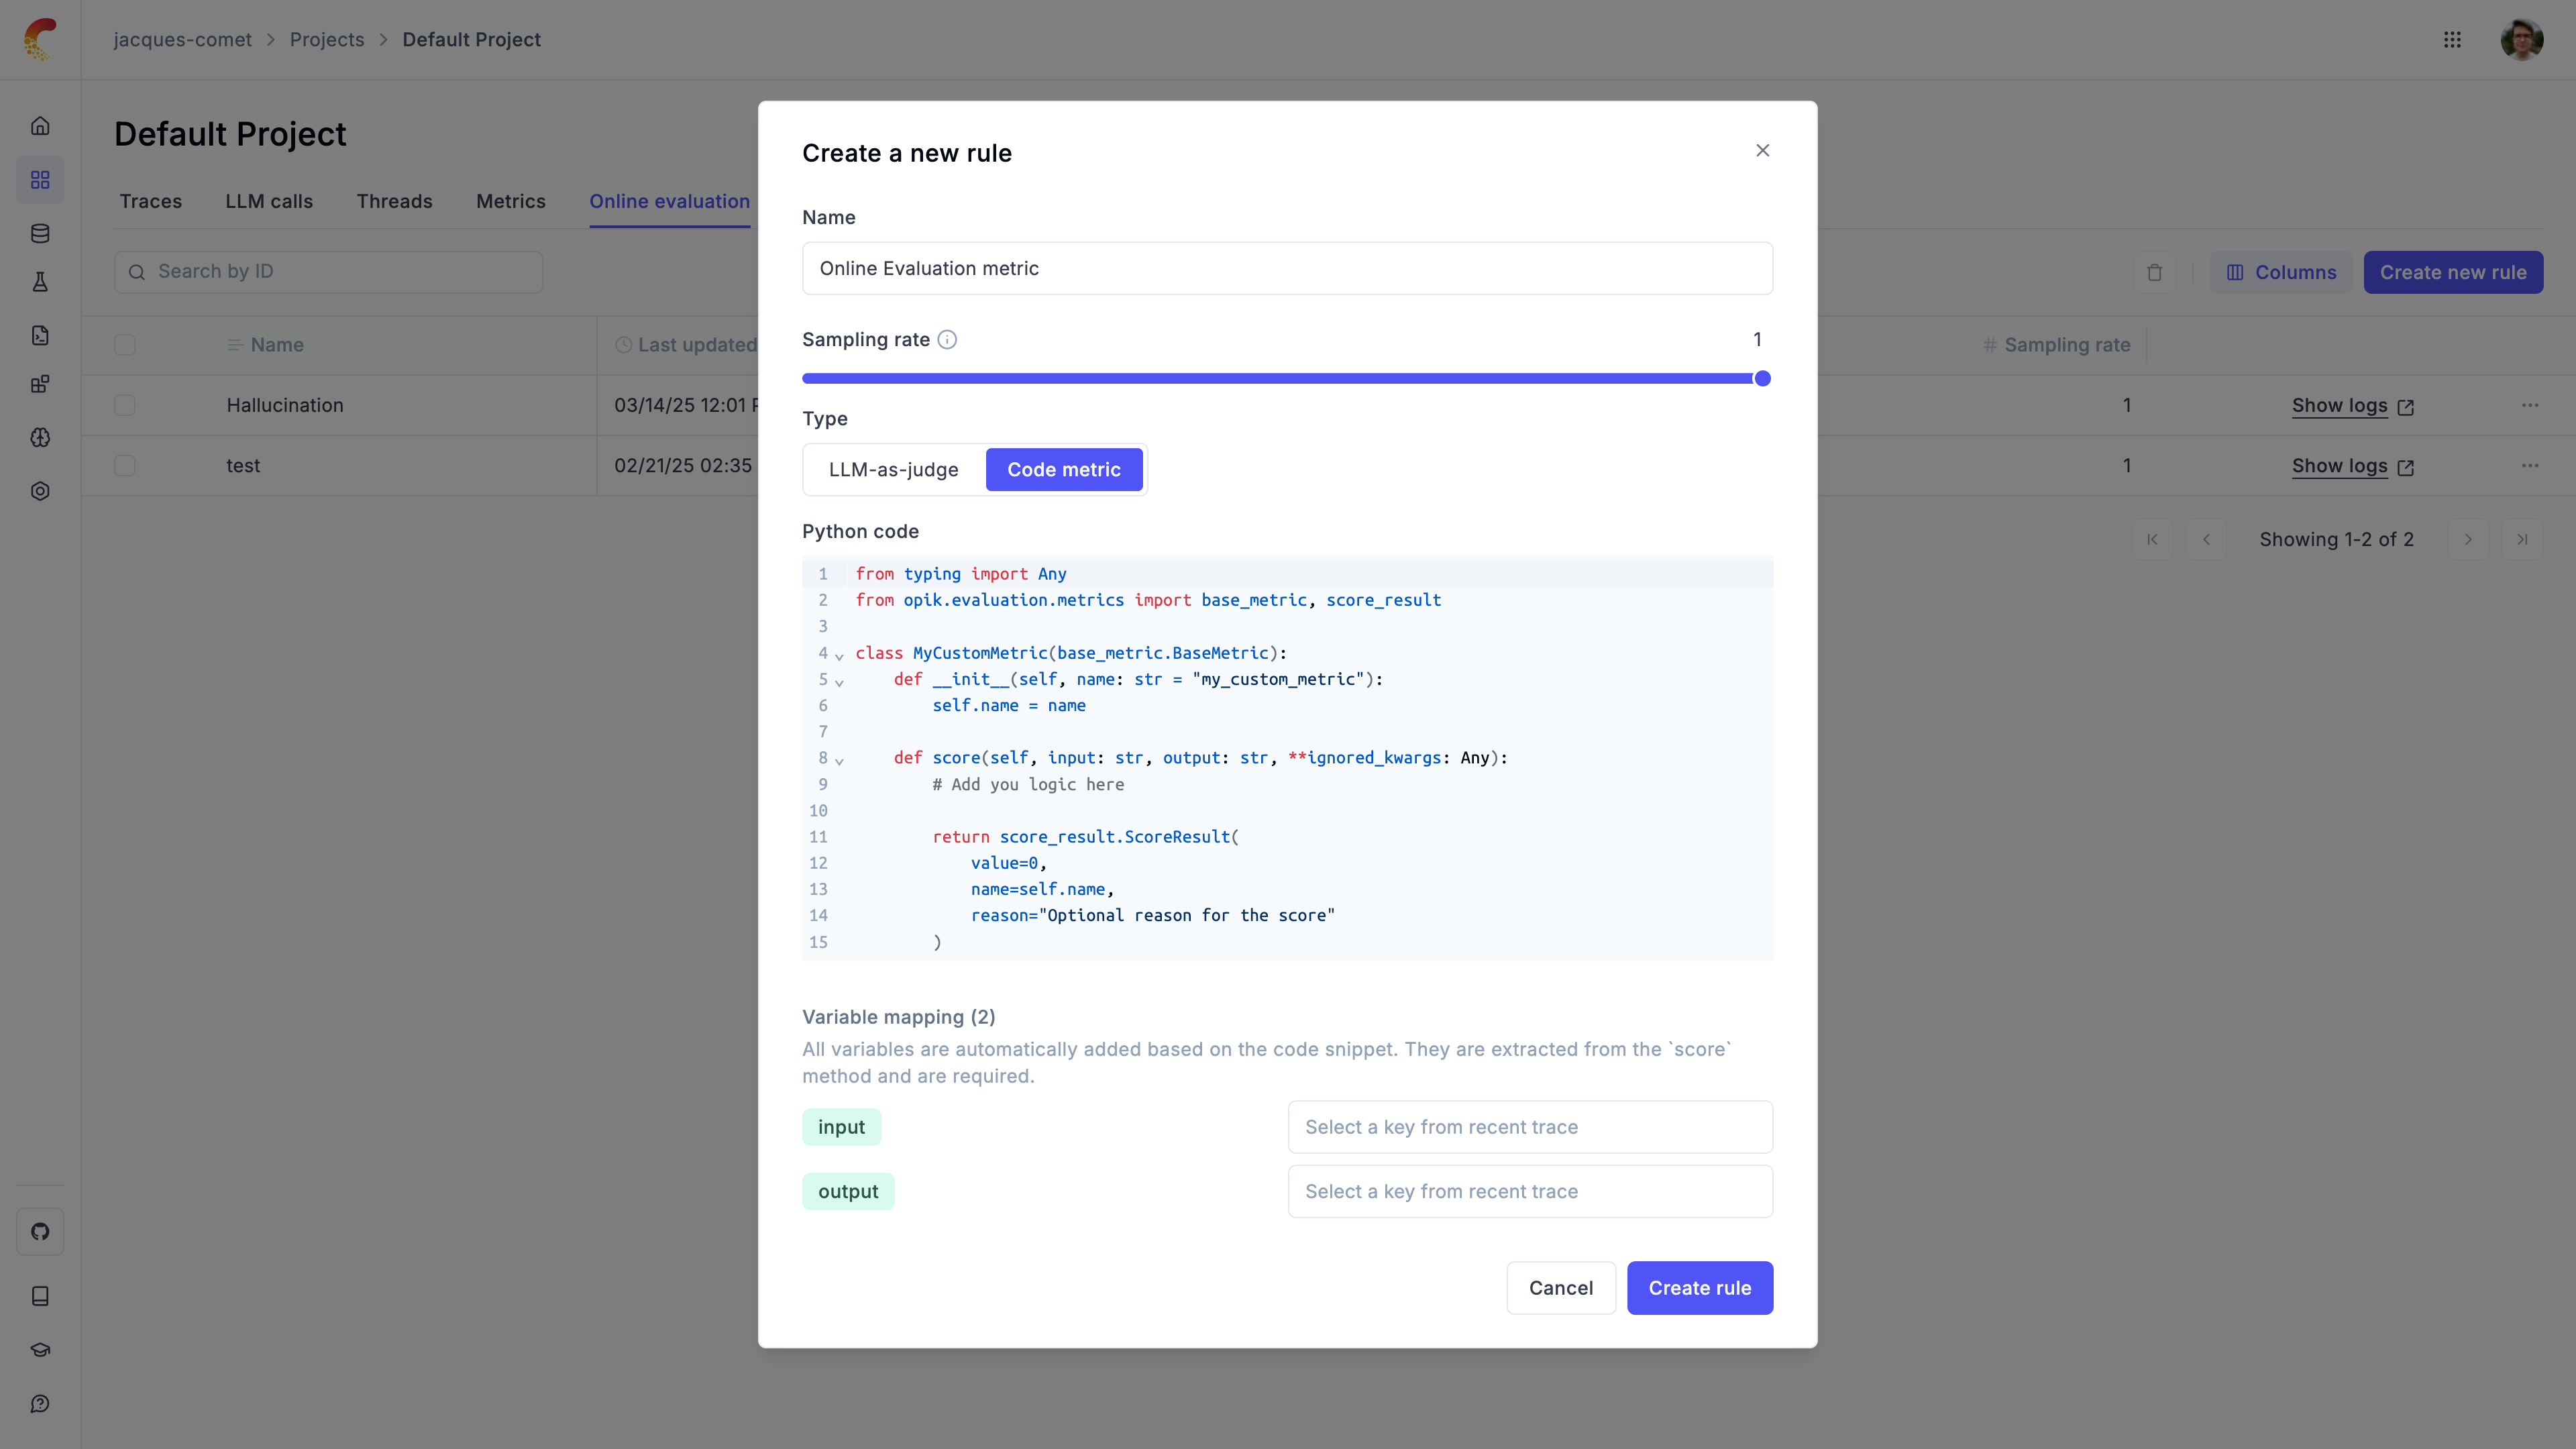Switch to the Threads tab

[394, 201]
